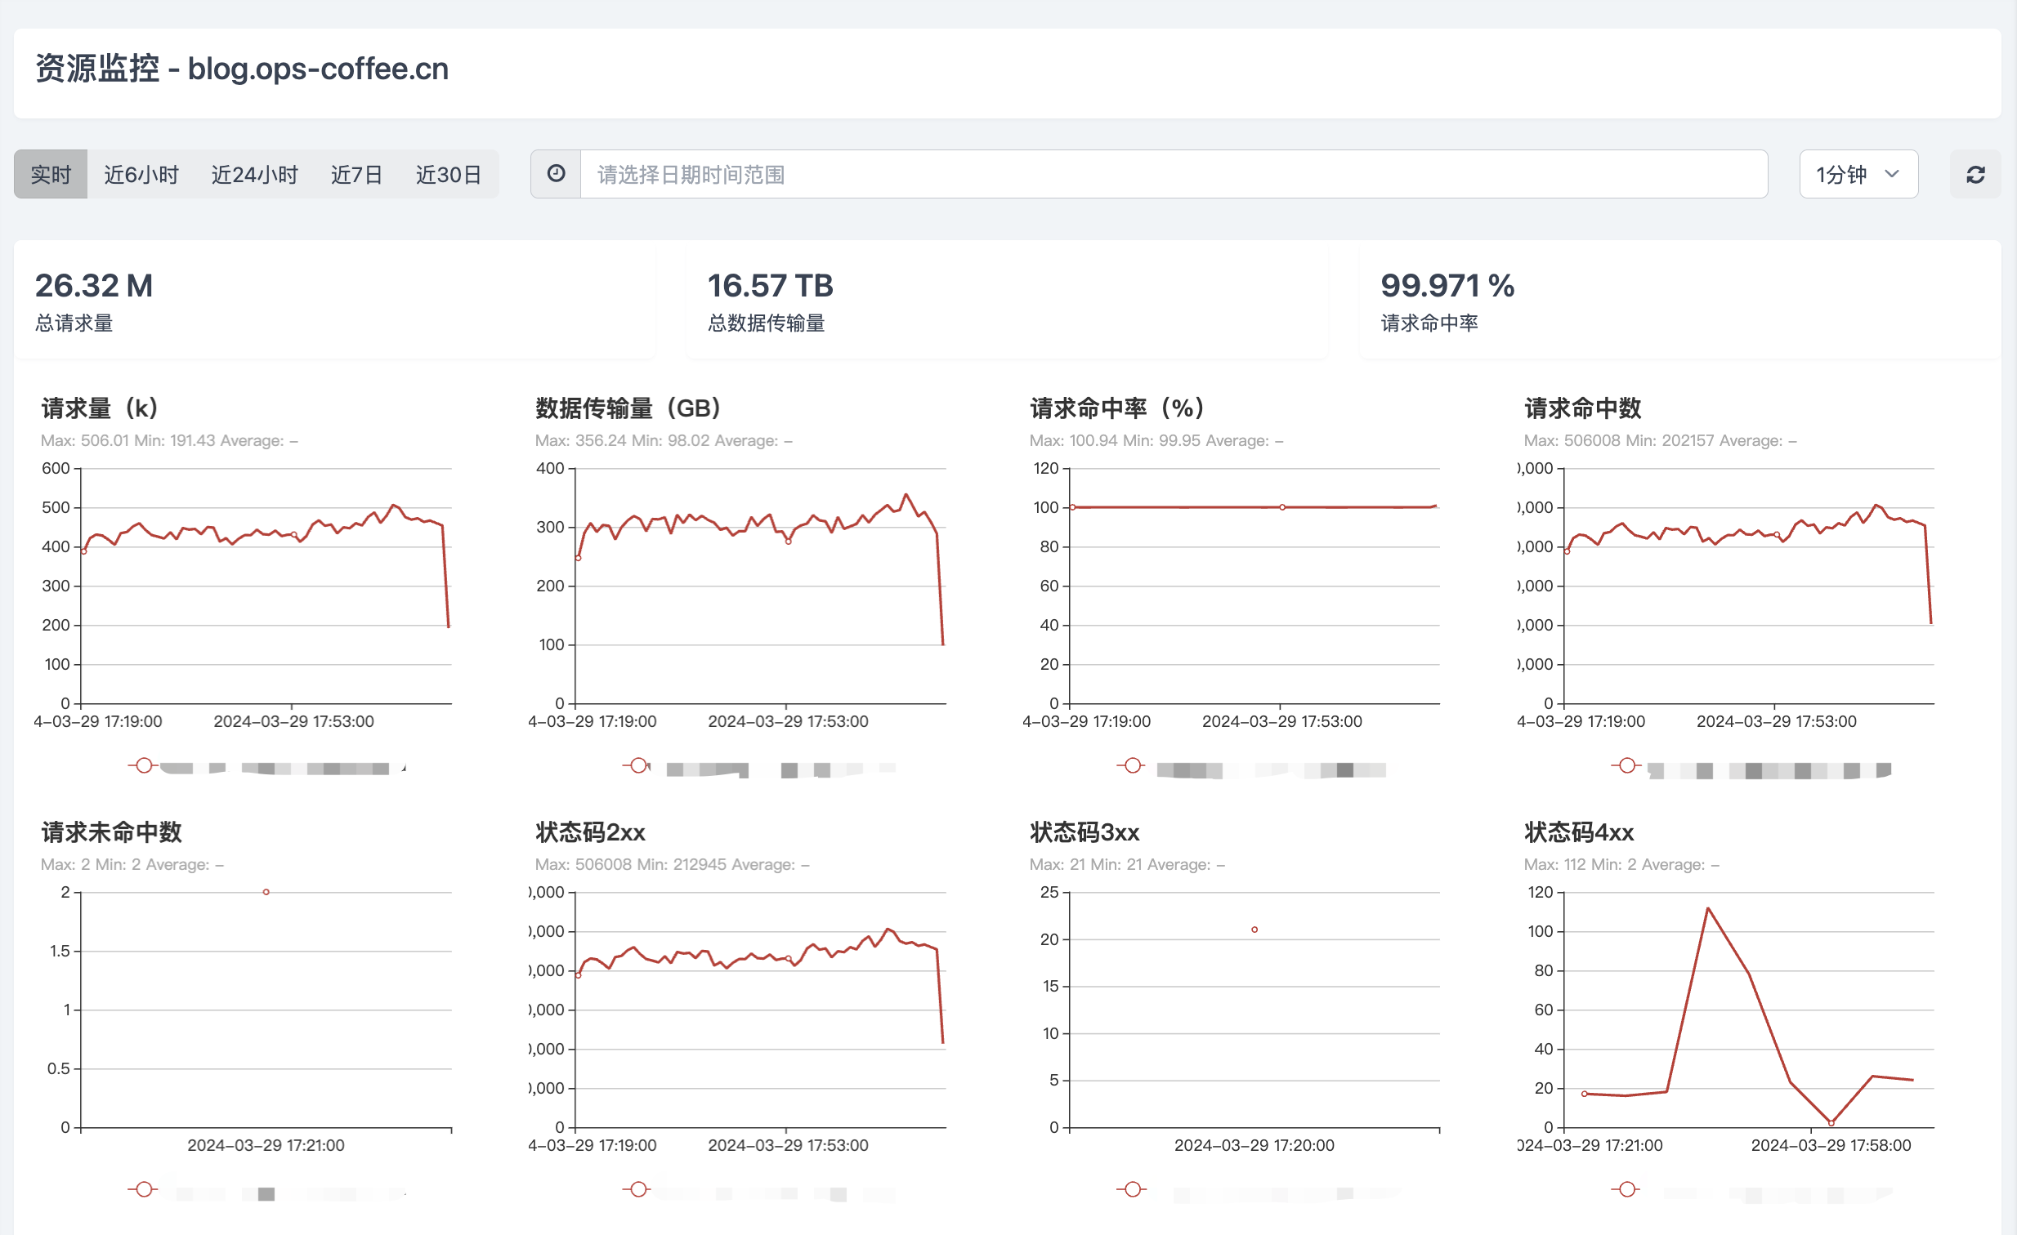Click the data point in 状态码3xx chart
The image size is (2017, 1235).
[1254, 930]
